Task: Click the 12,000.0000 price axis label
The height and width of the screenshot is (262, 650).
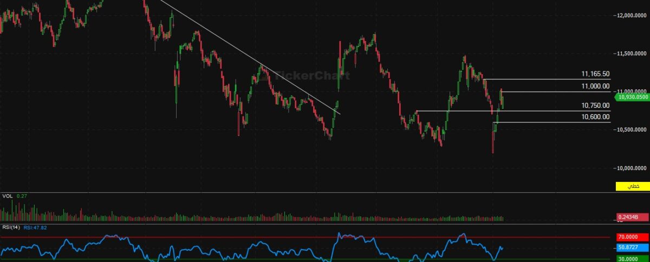Action: pos(632,16)
